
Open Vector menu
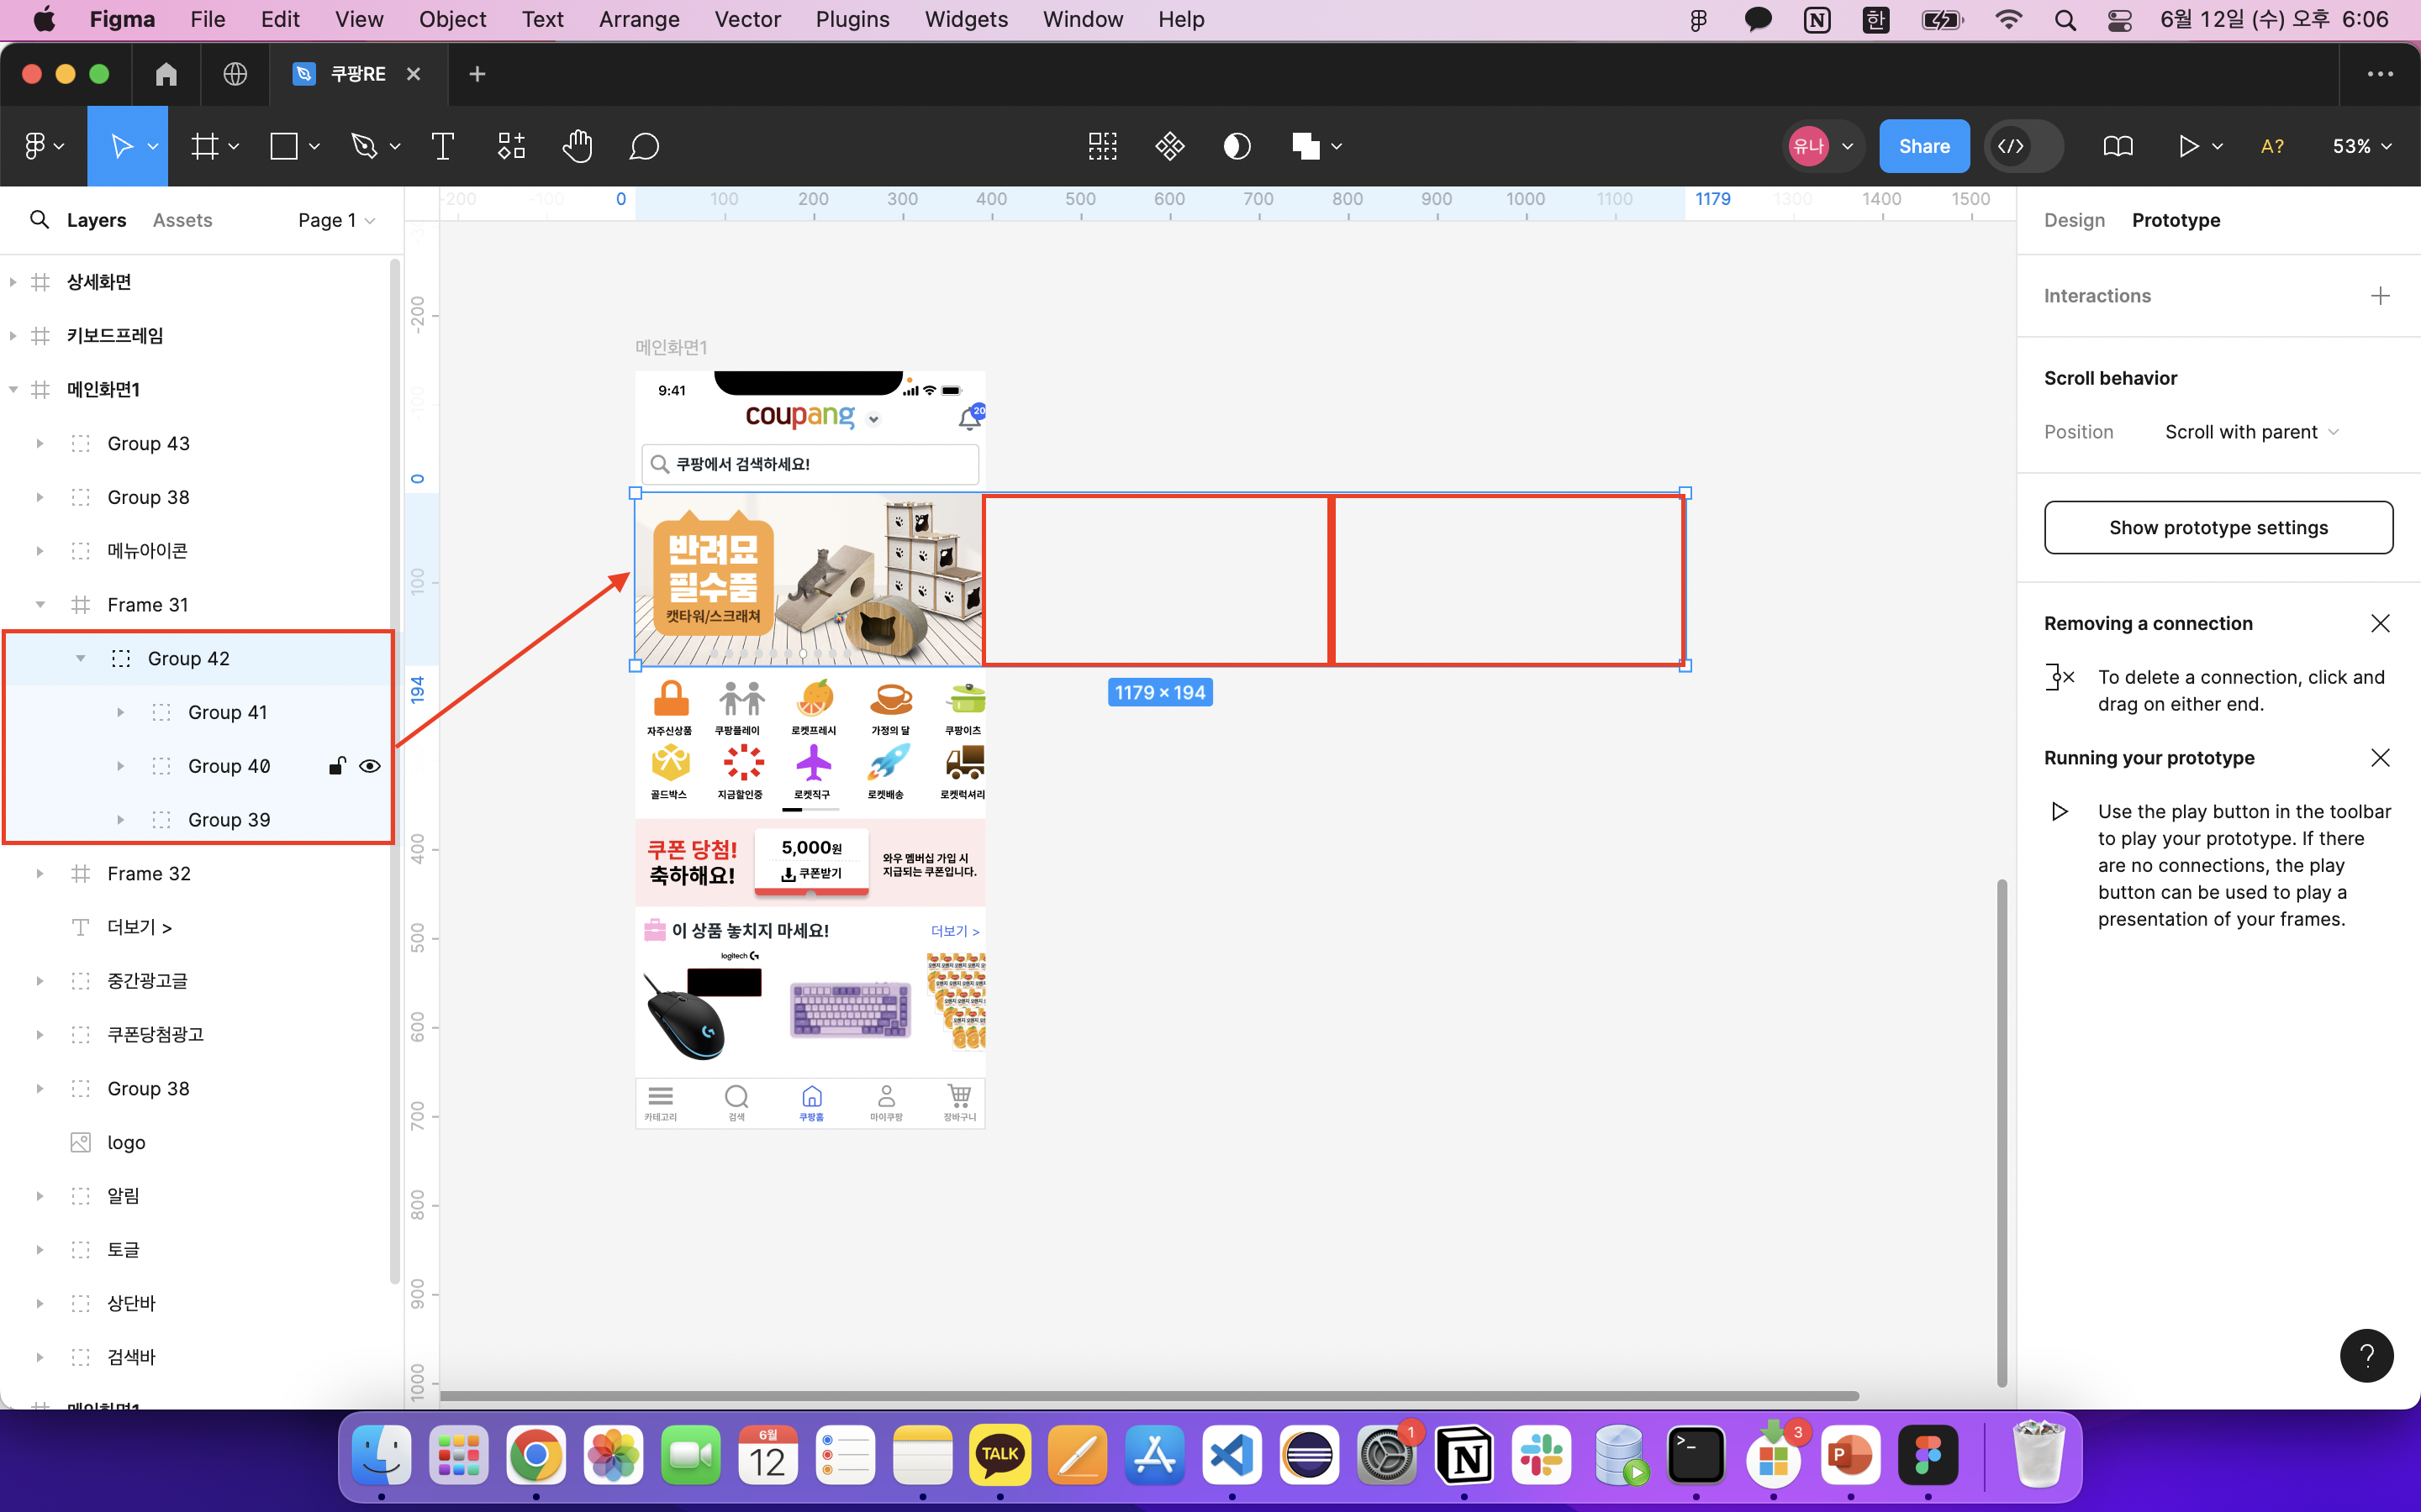pos(747,20)
